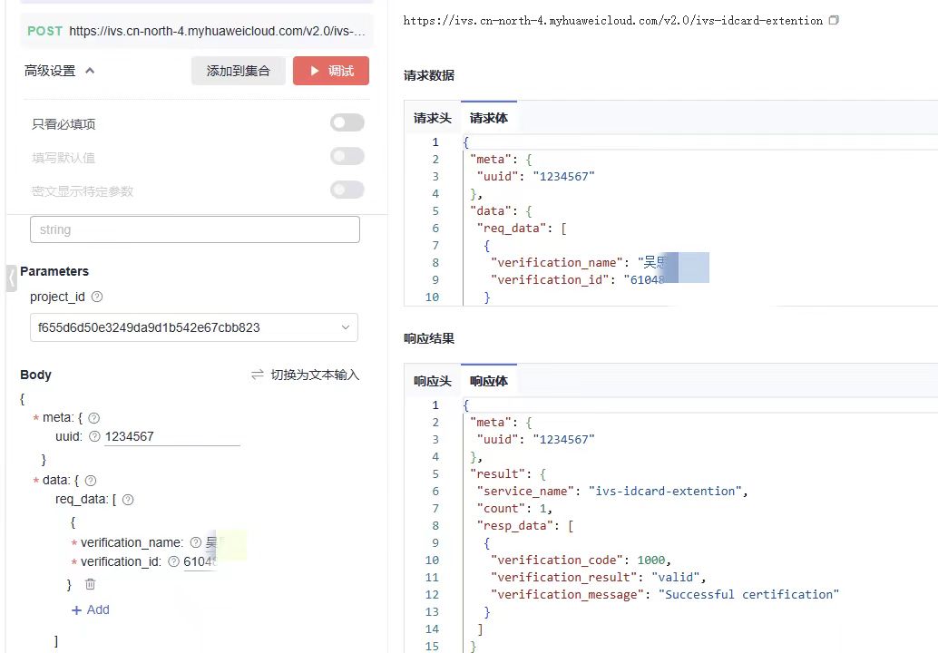The image size is (938, 653).
Task: Toggle 只看必填项 switch
Action: 347,122
